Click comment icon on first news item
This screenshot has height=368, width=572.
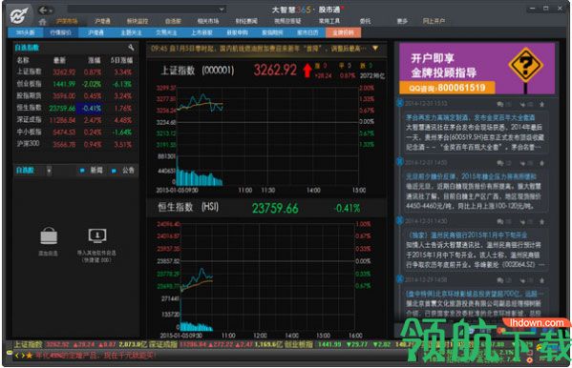coord(500,105)
